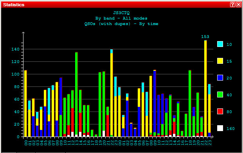This screenshot has height=153, width=243.
Task: Click legend label 15 text
Action: (229, 61)
